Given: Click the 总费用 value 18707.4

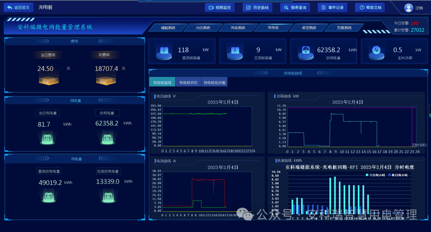Looking at the screenshot, I should 107,69.
